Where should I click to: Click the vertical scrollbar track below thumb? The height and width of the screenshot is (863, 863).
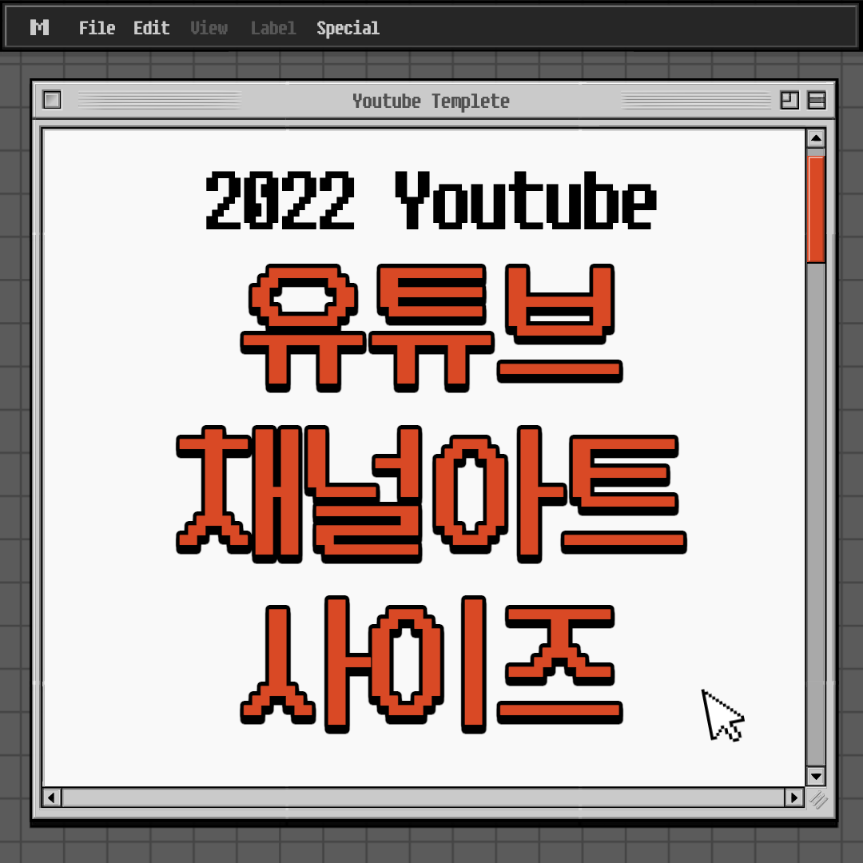[x=816, y=515]
